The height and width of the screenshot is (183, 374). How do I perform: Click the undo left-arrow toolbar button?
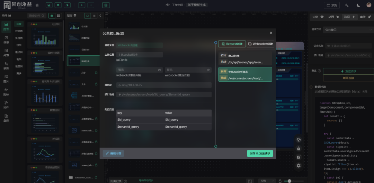tap(82, 5)
